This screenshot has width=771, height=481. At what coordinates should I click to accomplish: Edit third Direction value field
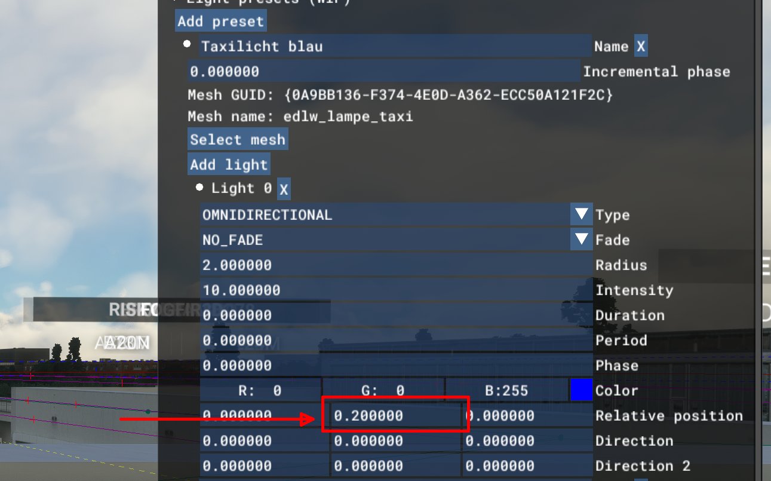[x=527, y=440]
